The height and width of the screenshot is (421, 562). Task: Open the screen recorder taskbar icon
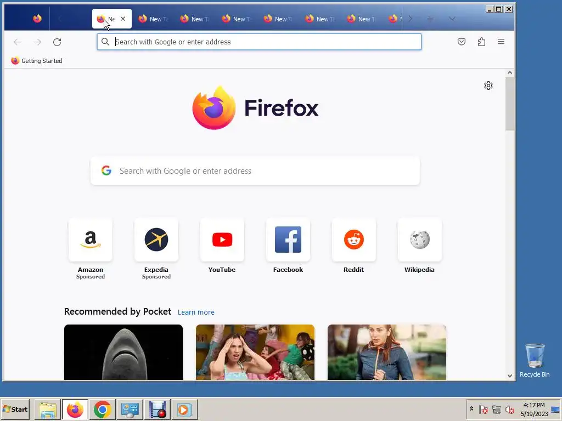(x=158, y=409)
